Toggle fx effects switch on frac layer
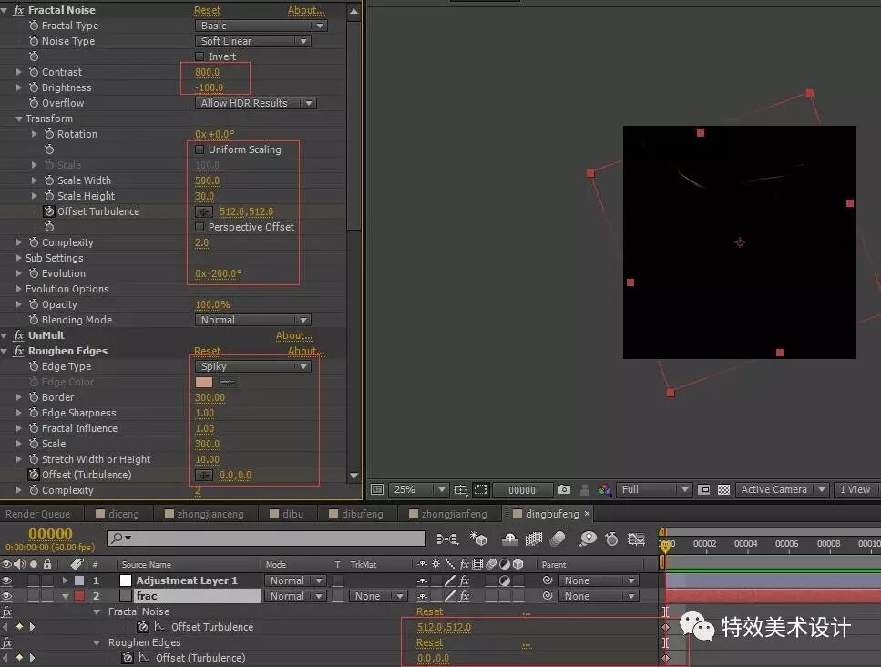Screen dimensions: 881x667 (x=464, y=596)
